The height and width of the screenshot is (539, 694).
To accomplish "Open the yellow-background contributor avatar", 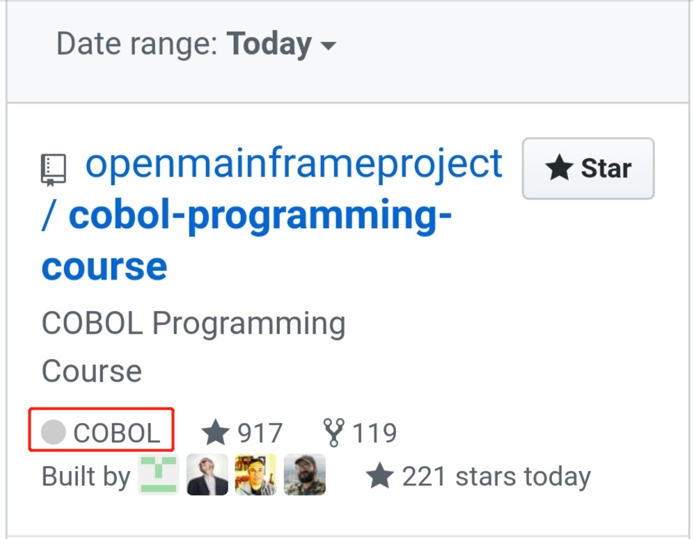I will point(255,475).
